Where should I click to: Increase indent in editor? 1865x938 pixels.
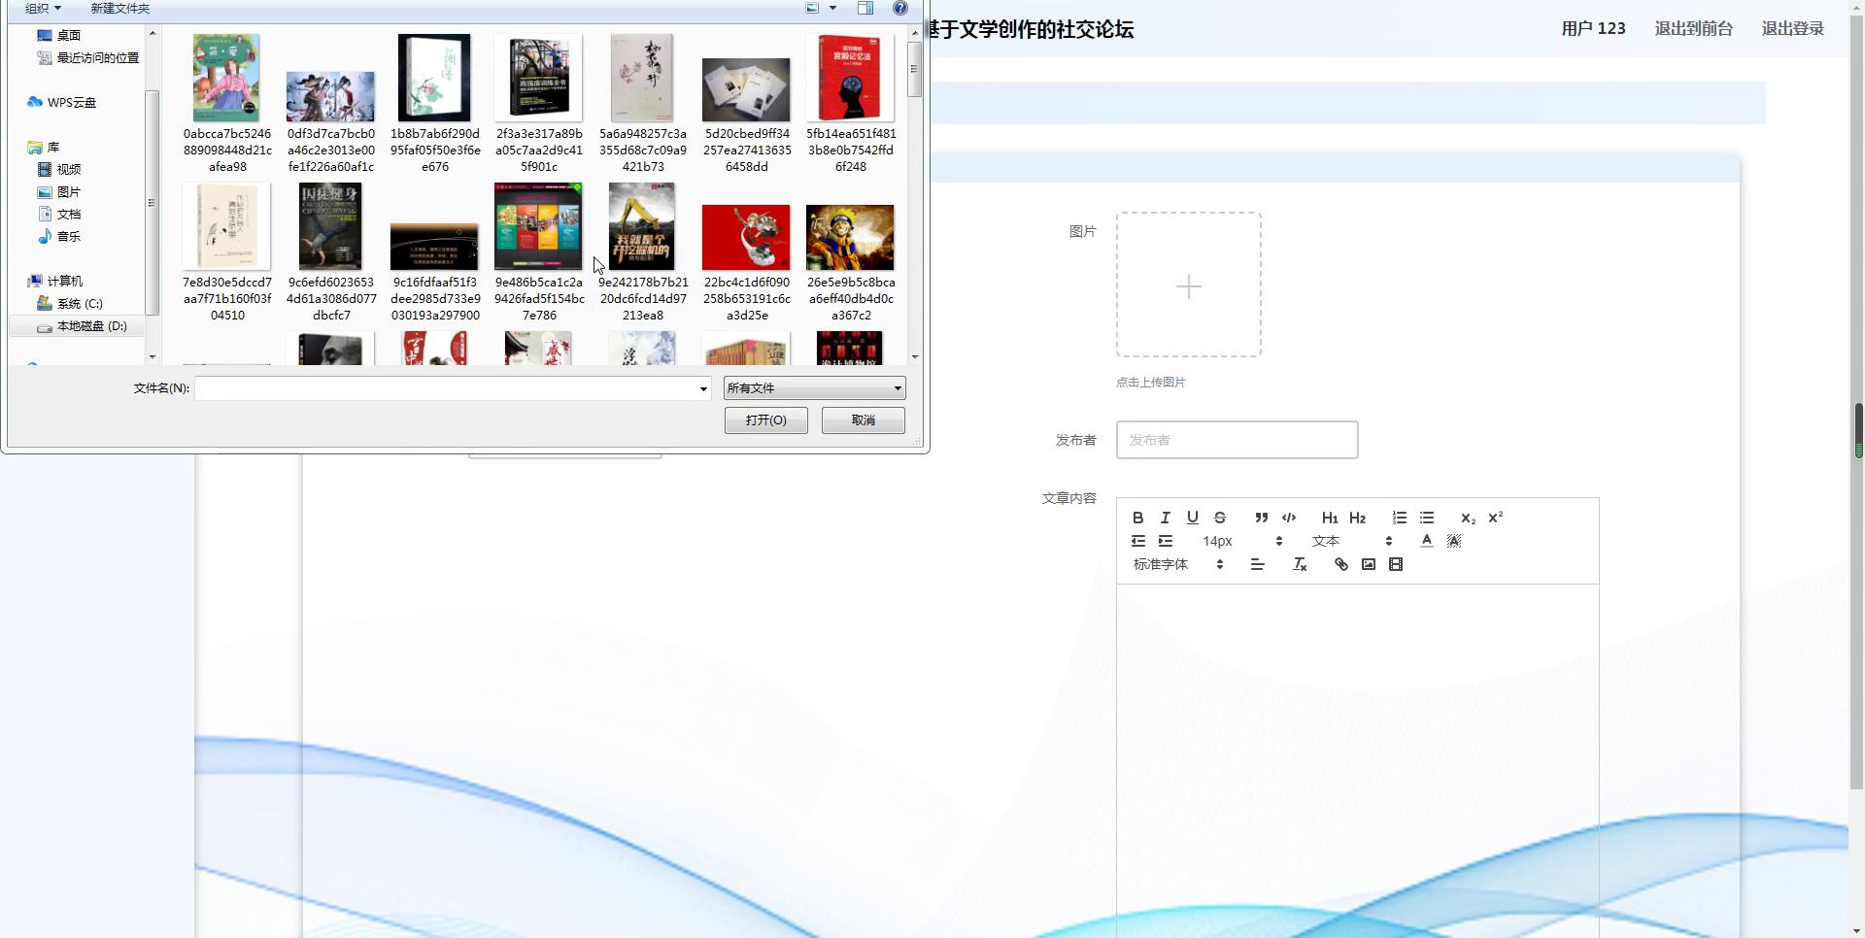point(1165,541)
